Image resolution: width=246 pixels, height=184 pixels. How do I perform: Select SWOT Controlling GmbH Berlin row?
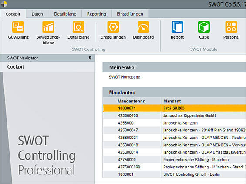[174, 174]
